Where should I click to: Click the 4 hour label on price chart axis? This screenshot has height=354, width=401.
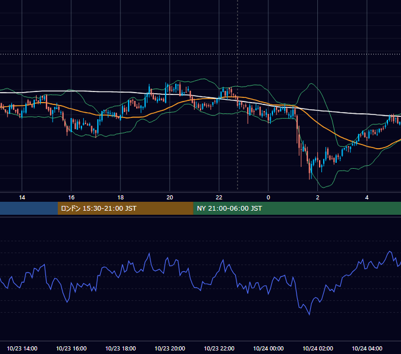tap(367, 198)
